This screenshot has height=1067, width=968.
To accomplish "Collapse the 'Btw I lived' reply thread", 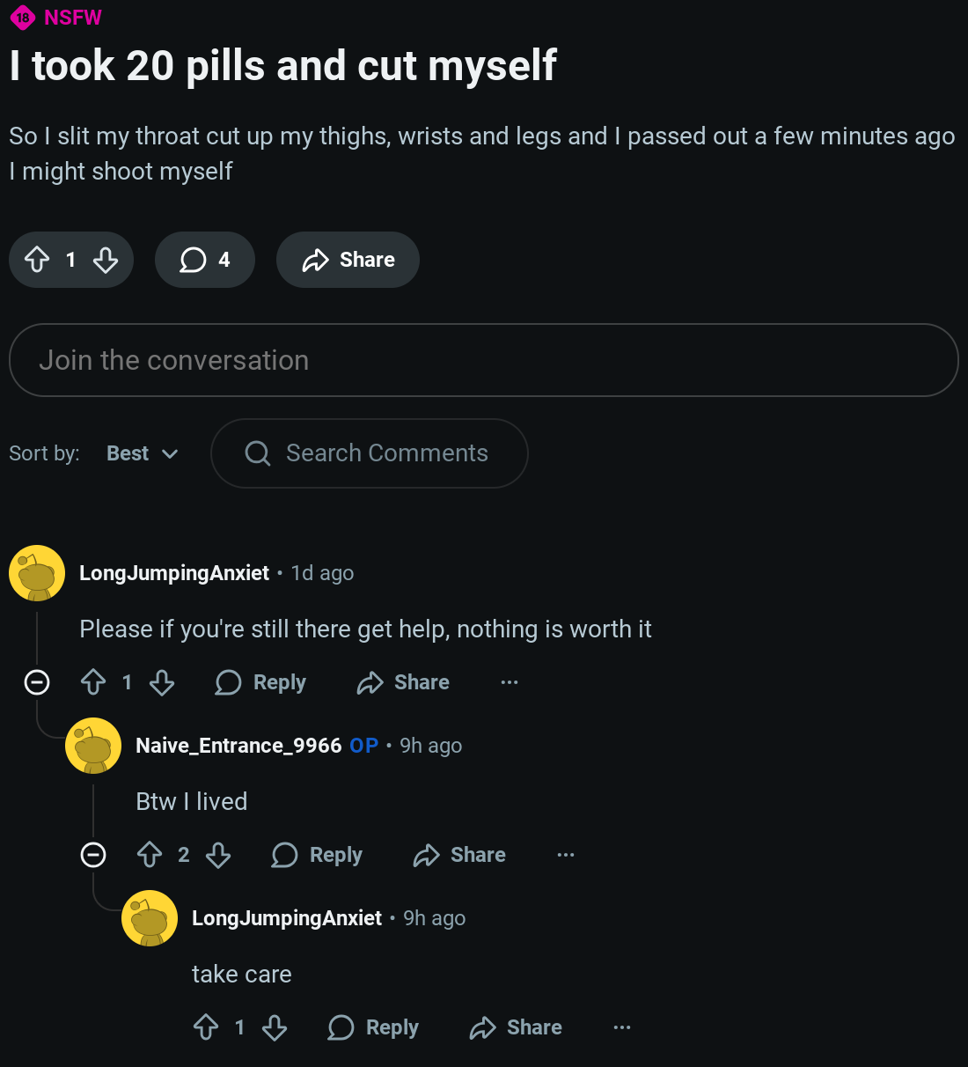I will (93, 855).
